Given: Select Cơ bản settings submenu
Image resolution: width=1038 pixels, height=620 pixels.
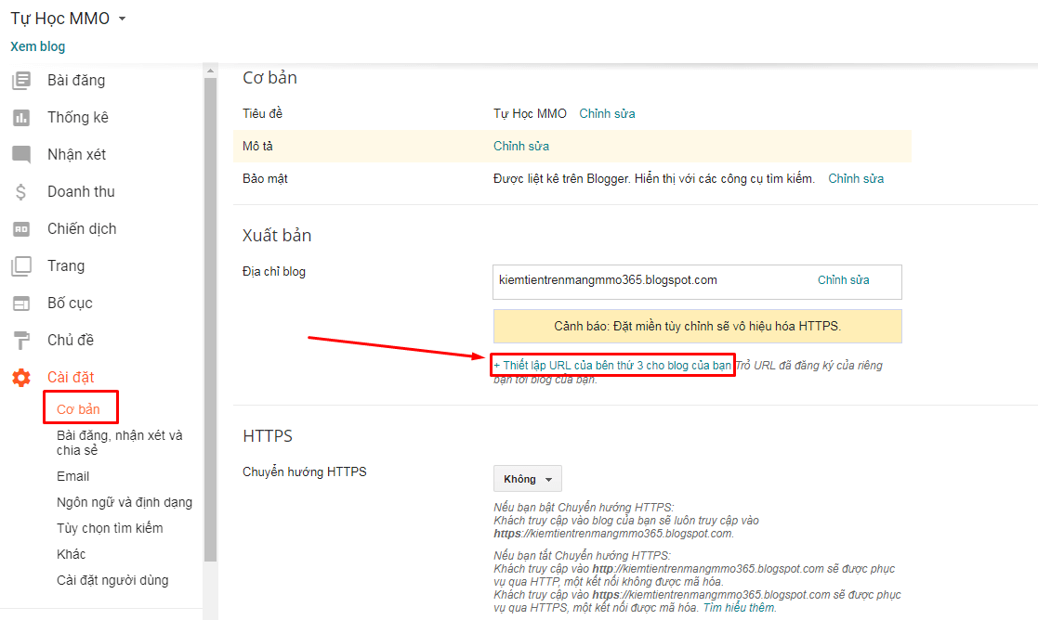Looking at the screenshot, I should pyautogui.click(x=78, y=409).
